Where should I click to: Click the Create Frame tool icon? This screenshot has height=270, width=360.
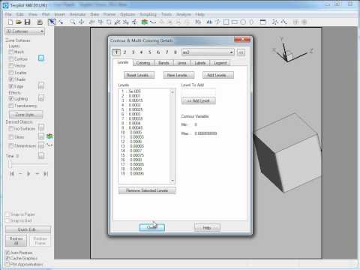[262, 22]
